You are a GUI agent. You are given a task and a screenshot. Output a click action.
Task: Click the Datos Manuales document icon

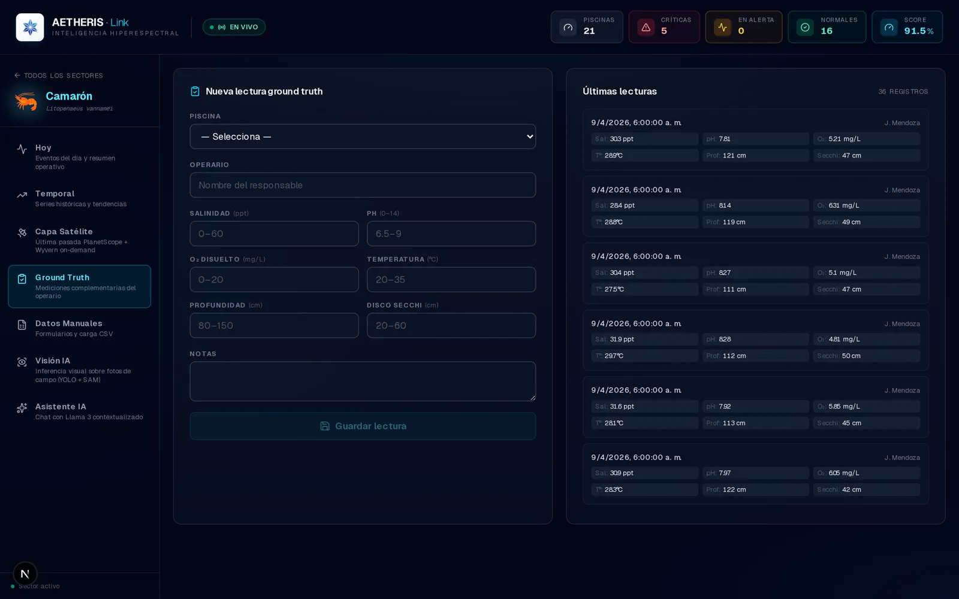(22, 325)
